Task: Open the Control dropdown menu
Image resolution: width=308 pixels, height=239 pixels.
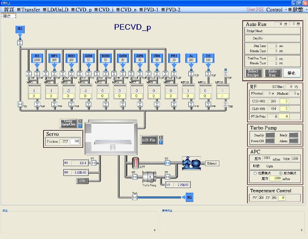Action: pyautogui.click(x=276, y=10)
